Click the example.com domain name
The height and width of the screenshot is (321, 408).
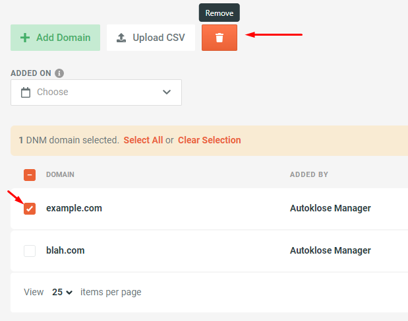click(74, 208)
